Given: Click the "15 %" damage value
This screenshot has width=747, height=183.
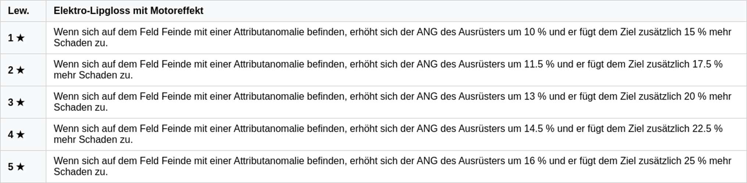Looking at the screenshot, I should coord(695,32).
